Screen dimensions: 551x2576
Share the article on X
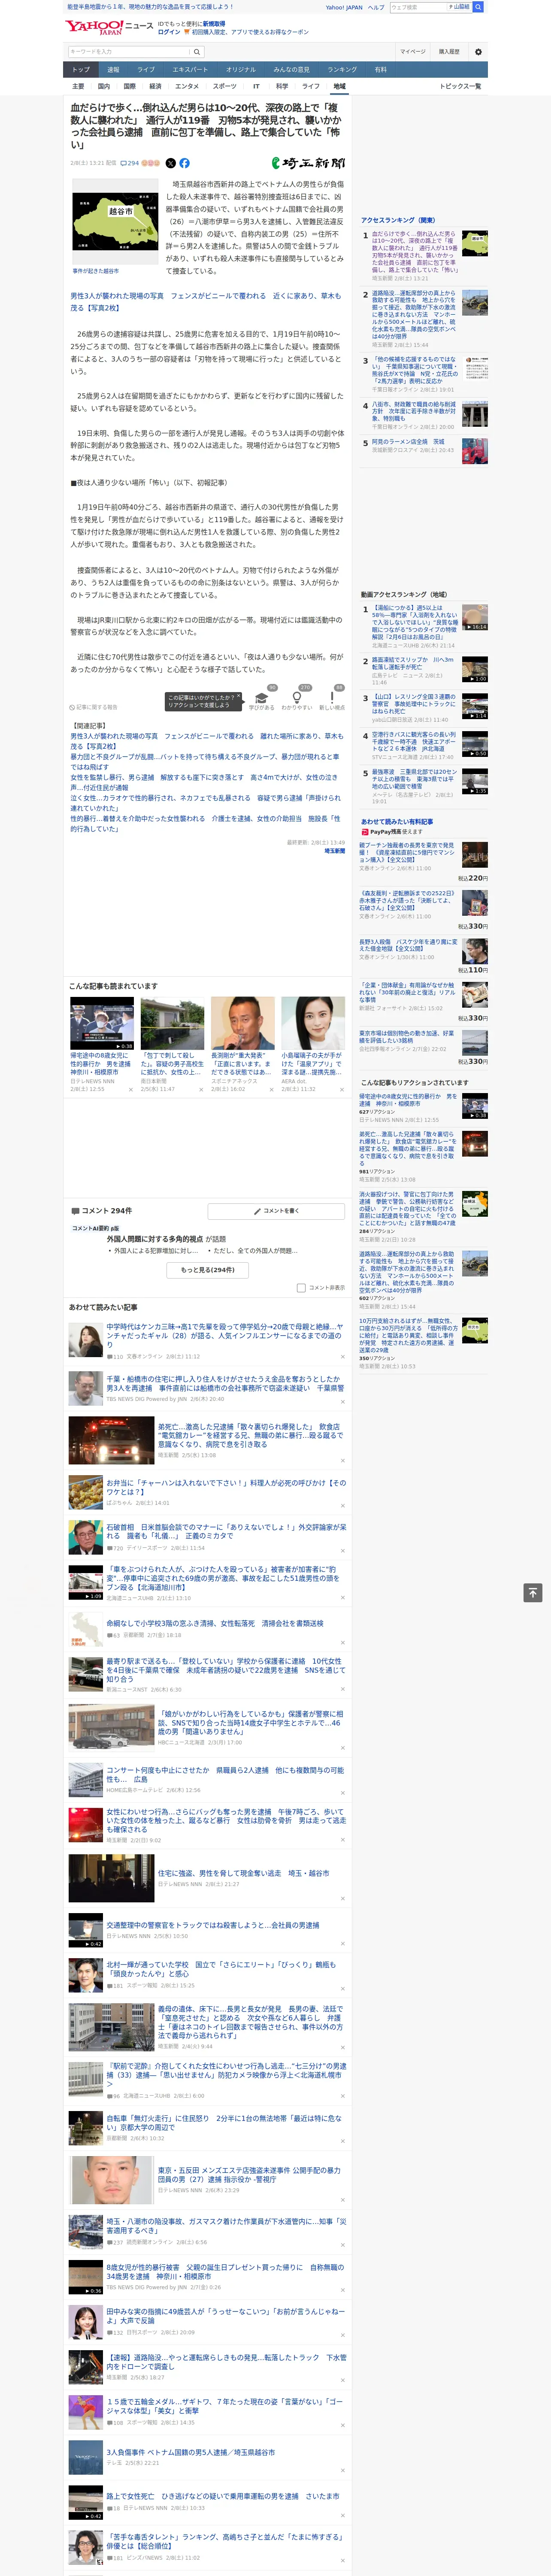[x=170, y=163]
